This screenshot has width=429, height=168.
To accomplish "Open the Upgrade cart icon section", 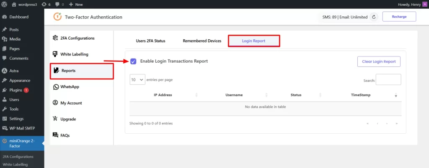I will (x=55, y=119).
